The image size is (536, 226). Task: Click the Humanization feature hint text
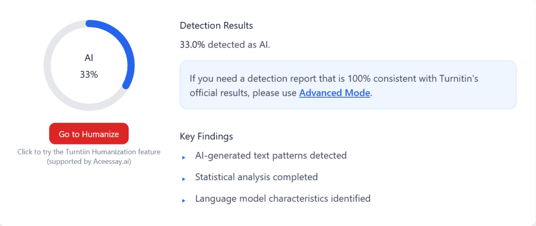[x=88, y=152]
